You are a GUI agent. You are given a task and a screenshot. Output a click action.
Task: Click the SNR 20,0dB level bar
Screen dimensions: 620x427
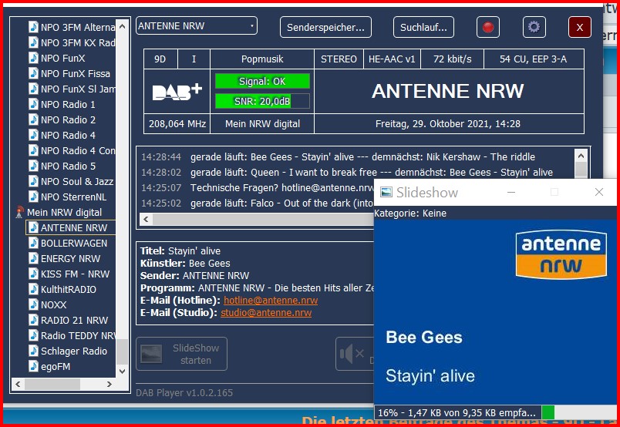pos(262,101)
